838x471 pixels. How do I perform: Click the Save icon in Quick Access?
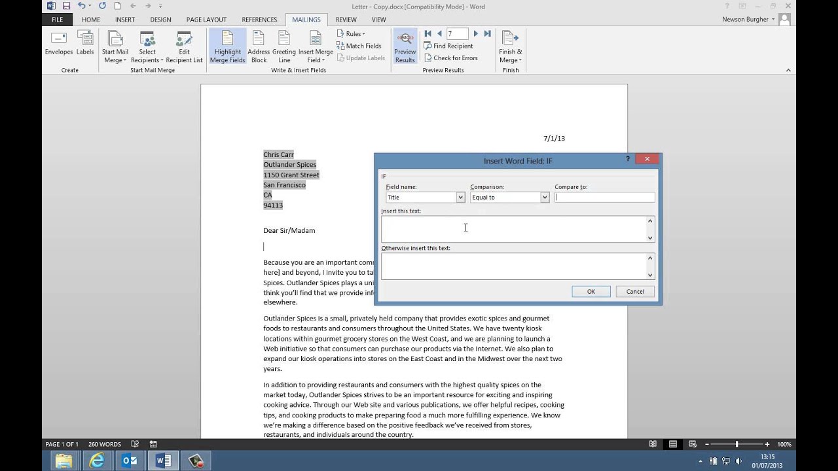coord(66,6)
